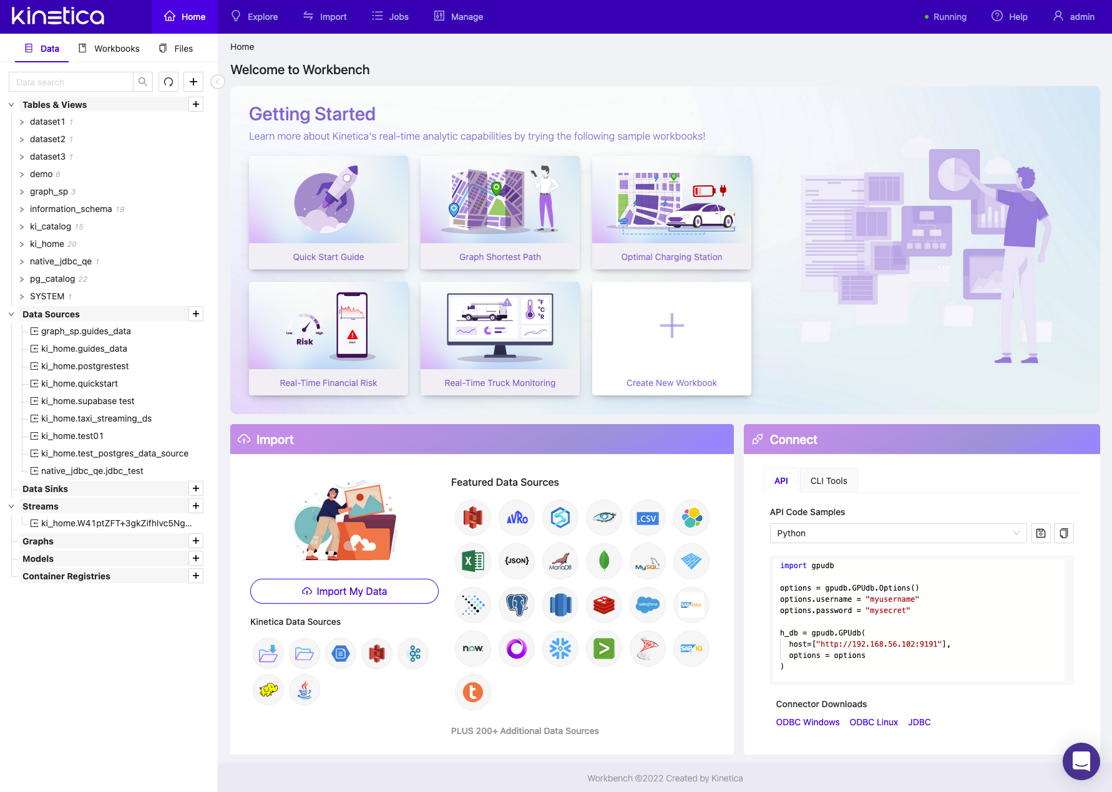Choose the Kafka icon in Kinetica Data Sources
This screenshot has width=1112, height=792.
pyautogui.click(x=414, y=654)
